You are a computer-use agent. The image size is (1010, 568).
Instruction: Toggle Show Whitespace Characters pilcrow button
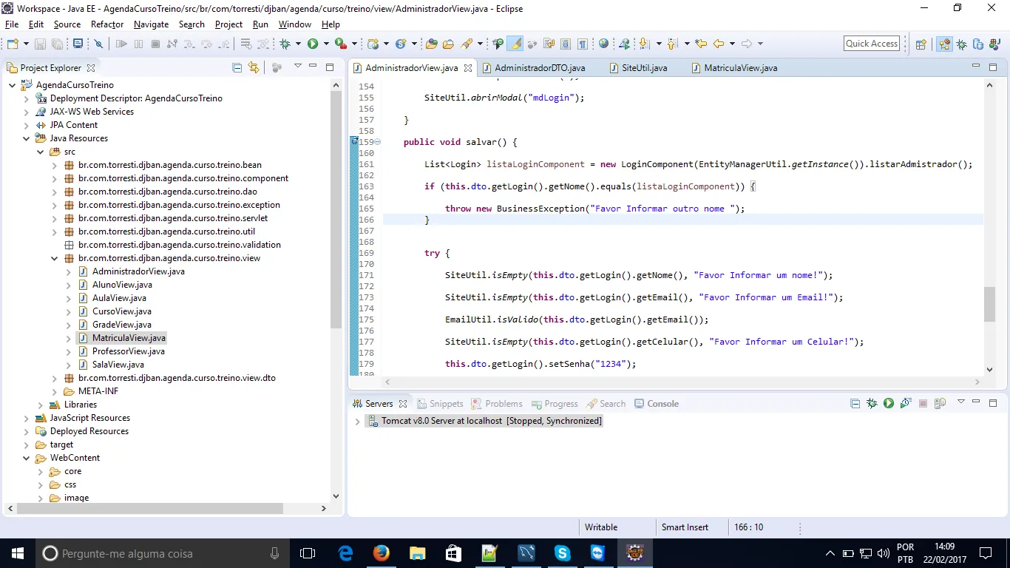point(583,44)
